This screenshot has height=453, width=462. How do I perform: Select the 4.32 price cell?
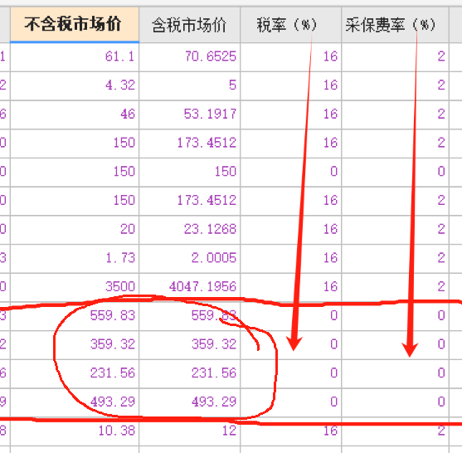tap(75, 85)
